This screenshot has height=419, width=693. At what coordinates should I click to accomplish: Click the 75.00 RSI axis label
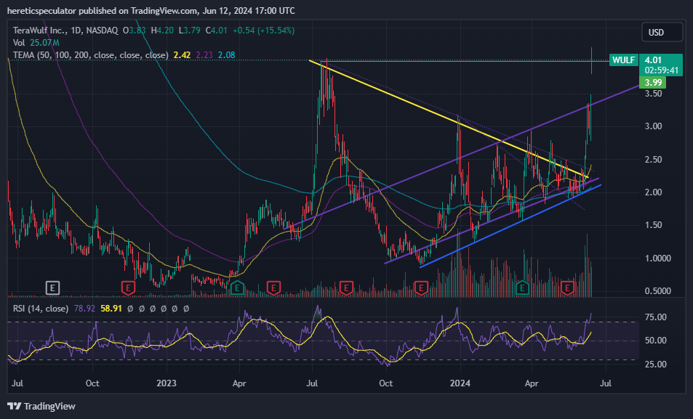pyautogui.click(x=655, y=317)
